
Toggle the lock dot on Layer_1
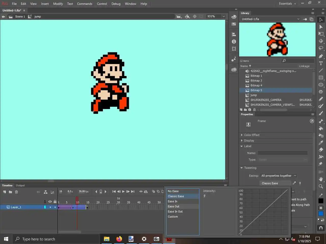[55, 207]
